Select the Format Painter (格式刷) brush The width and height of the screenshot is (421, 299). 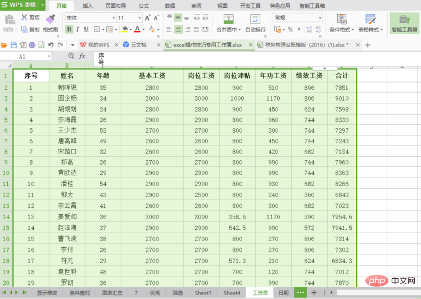coord(50,19)
